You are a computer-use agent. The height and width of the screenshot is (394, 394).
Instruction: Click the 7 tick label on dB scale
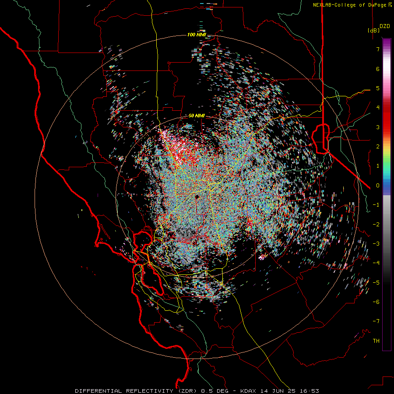[378, 49]
